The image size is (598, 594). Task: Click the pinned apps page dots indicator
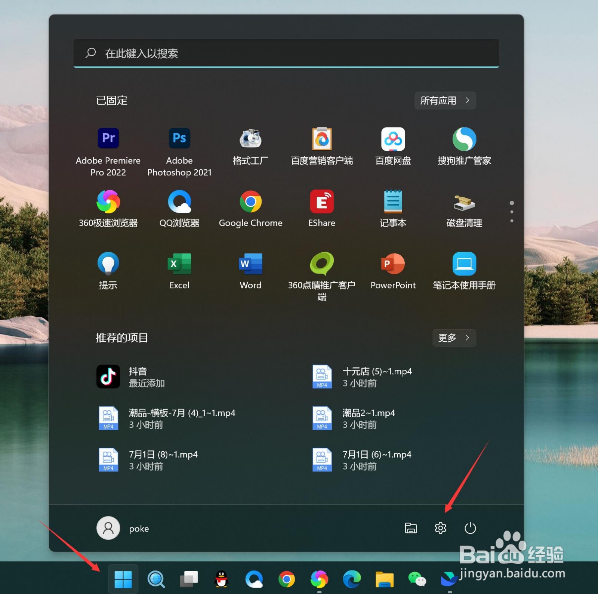tap(512, 212)
